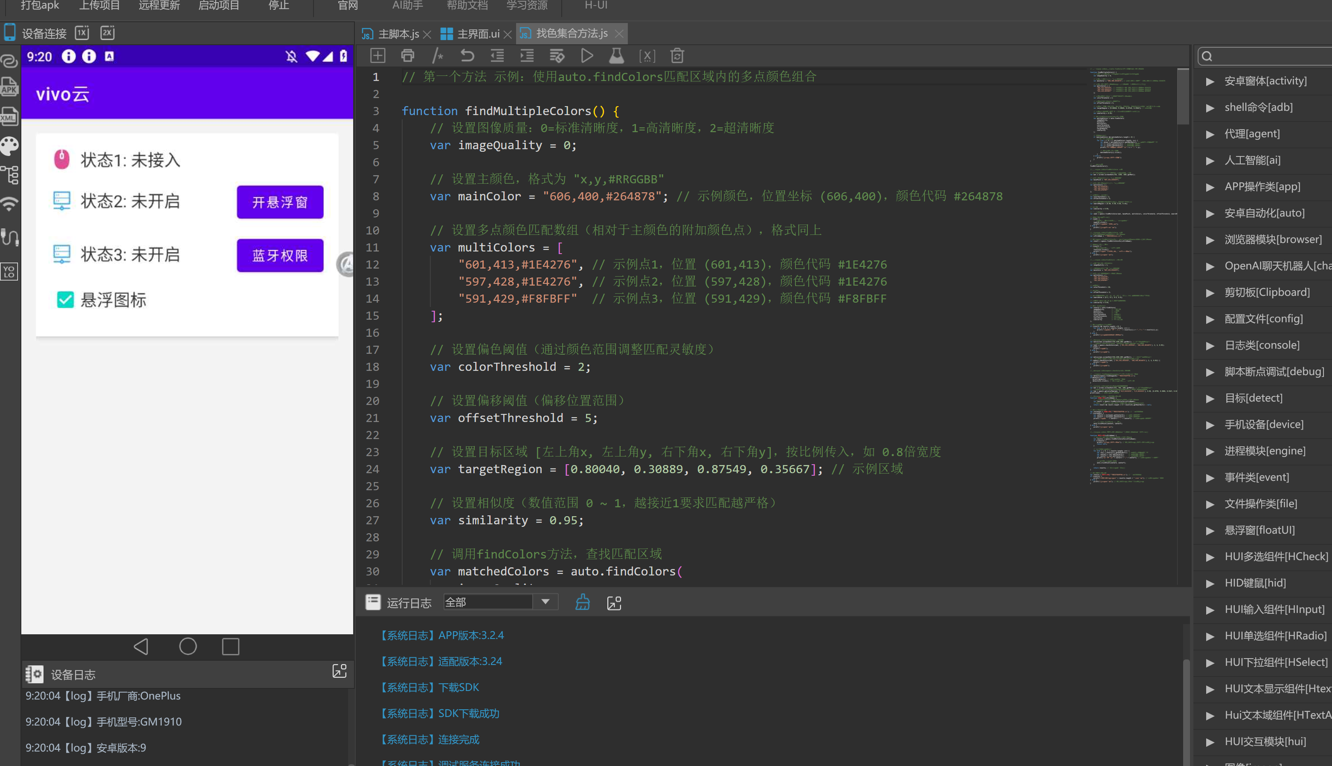This screenshot has height=766, width=1332.
Task: Toggle the 悬浮图标 checkbox
Action: [x=65, y=299]
